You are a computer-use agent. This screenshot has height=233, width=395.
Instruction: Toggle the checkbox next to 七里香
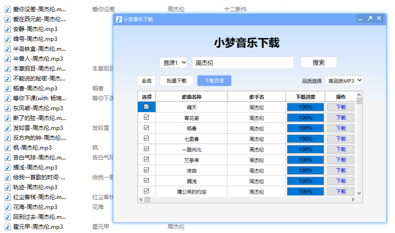(146, 138)
